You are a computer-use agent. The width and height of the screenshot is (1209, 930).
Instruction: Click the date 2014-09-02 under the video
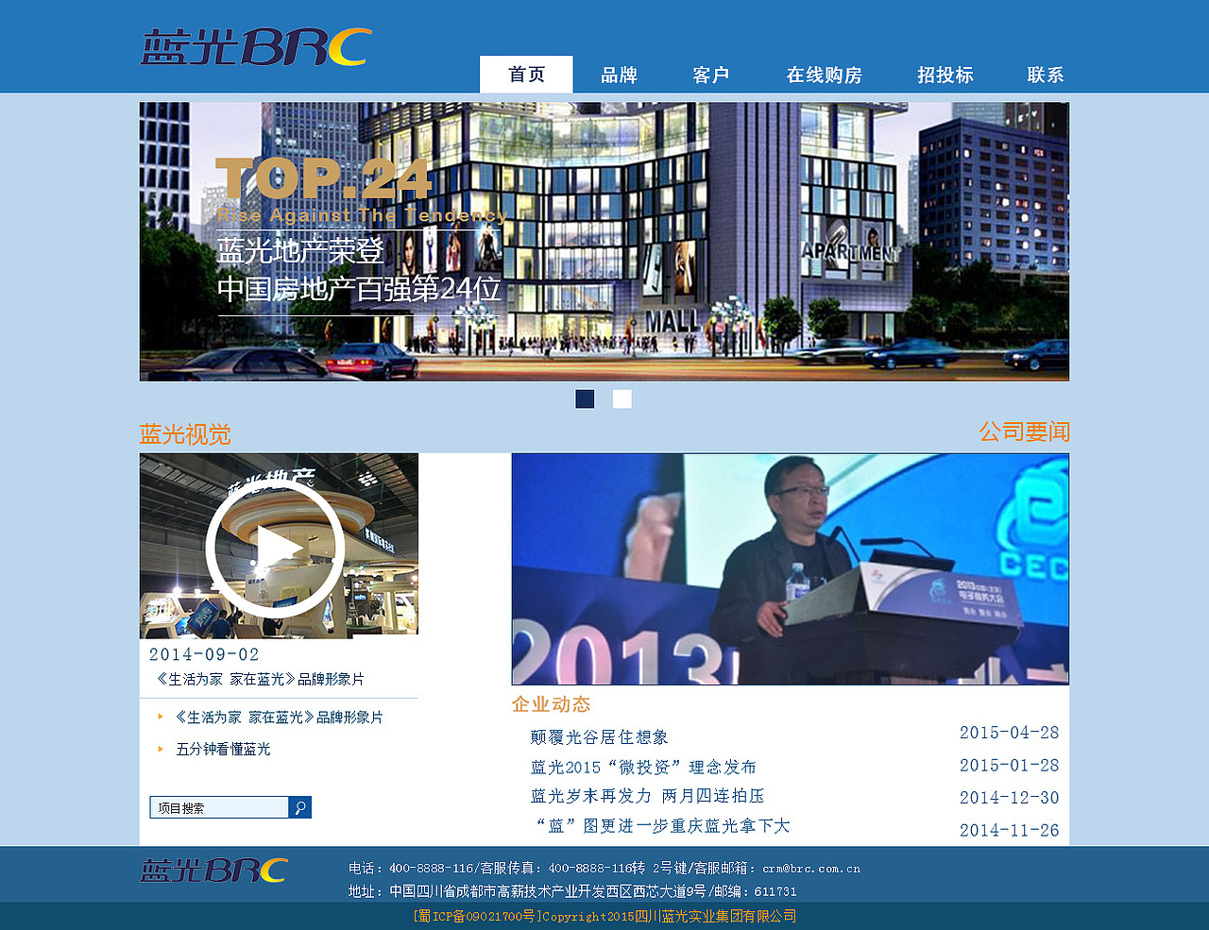tap(204, 654)
